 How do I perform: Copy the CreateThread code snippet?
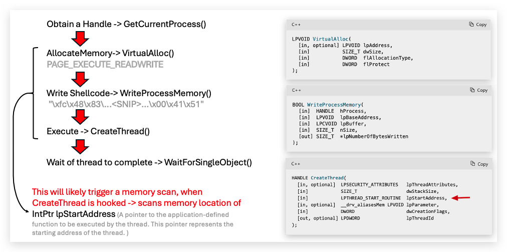point(479,164)
